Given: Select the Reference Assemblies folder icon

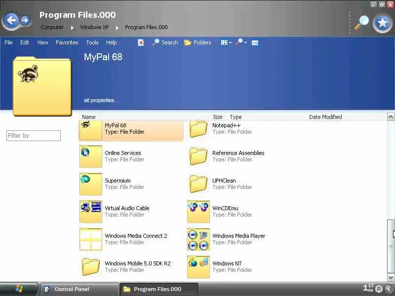Looking at the screenshot, I should [198, 156].
